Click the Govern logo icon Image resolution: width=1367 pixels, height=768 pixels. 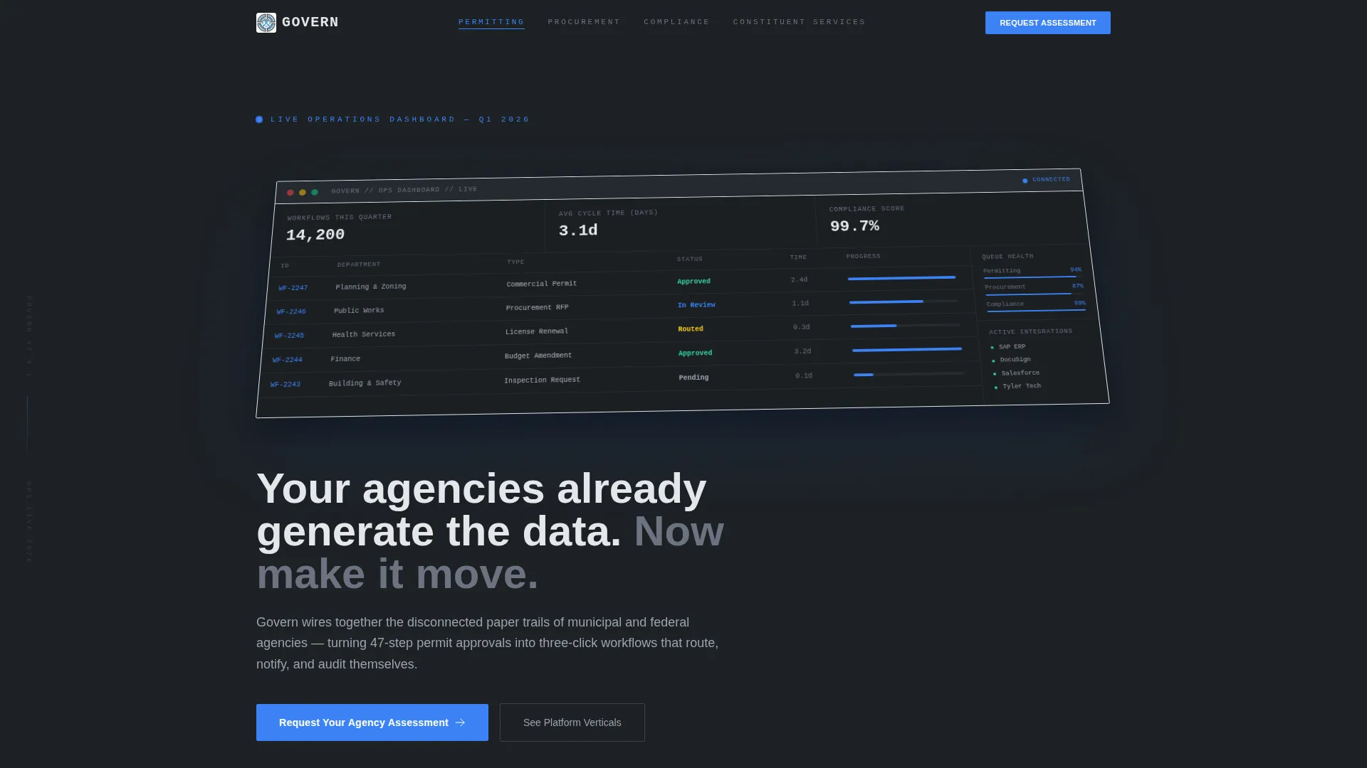point(266,23)
